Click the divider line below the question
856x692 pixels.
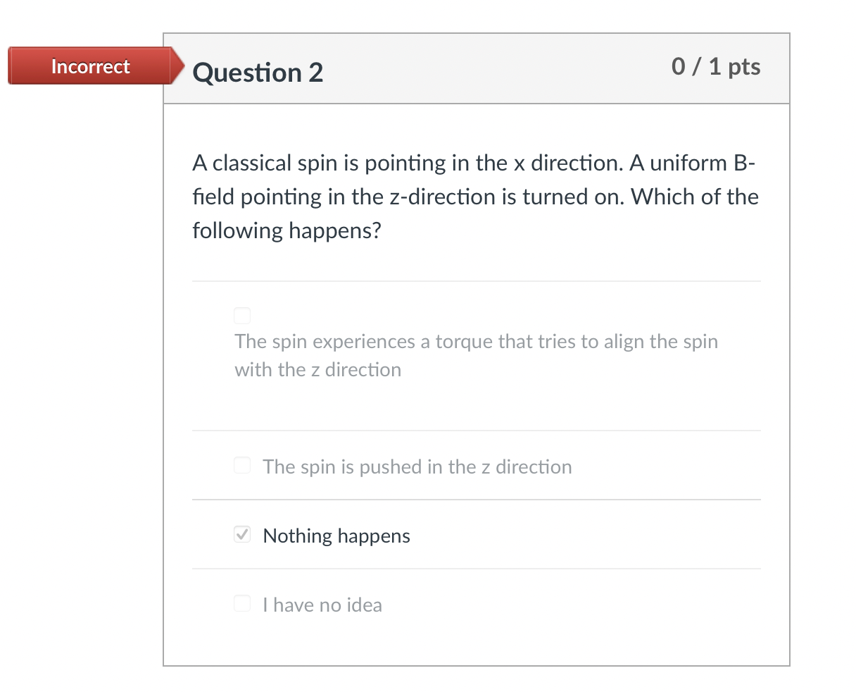[476, 280]
